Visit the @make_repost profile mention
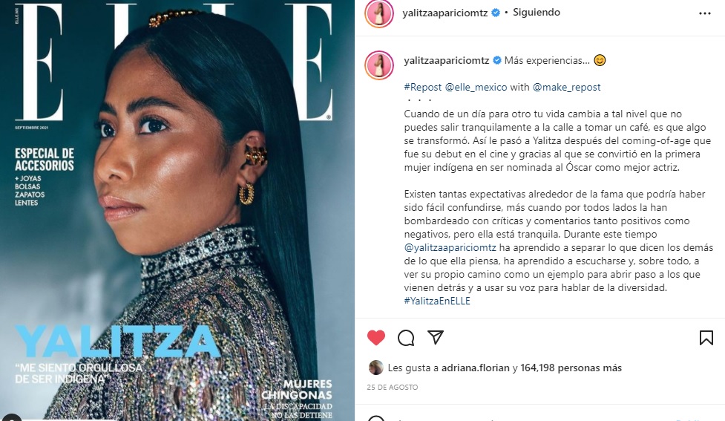Image resolution: width=725 pixels, height=421 pixels. tap(566, 87)
